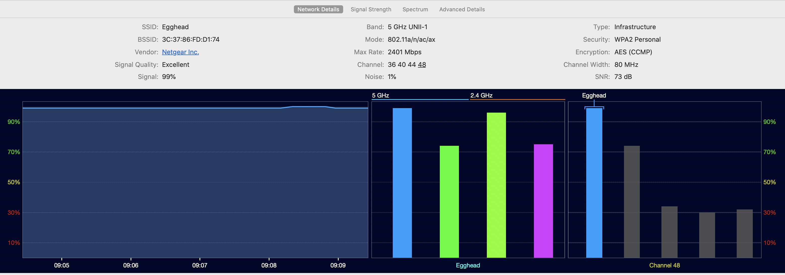The width and height of the screenshot is (785, 275).
Task: Click the BSSID value 3C:37:86:FD:D1:74
Action: click(x=190, y=39)
